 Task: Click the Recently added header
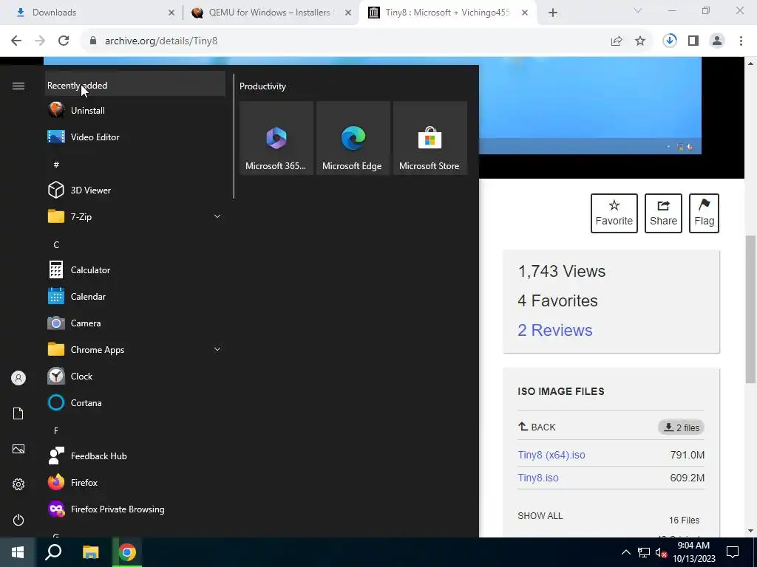tap(135, 86)
